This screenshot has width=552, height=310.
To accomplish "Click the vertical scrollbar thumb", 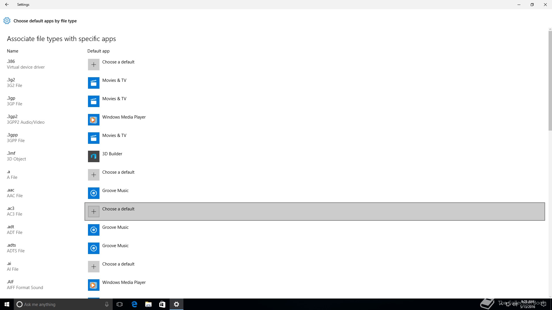I will pyautogui.click(x=550, y=80).
